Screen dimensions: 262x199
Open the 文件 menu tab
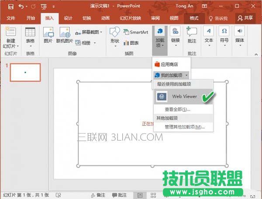tap(11, 18)
